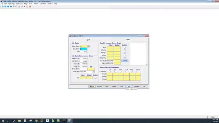Viewport: 219px width, 123px height.
Task: Click the Custom button under Rainfall Losses
Action: click(125, 61)
